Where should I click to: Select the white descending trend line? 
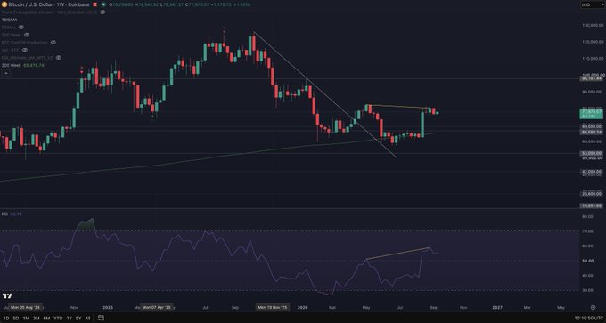click(x=324, y=95)
